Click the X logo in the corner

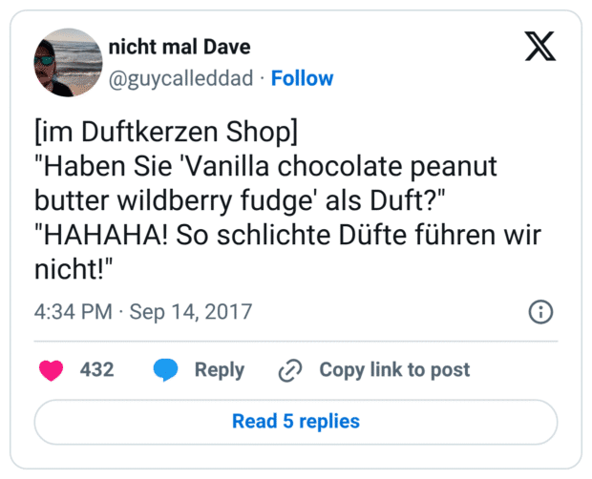point(540,47)
